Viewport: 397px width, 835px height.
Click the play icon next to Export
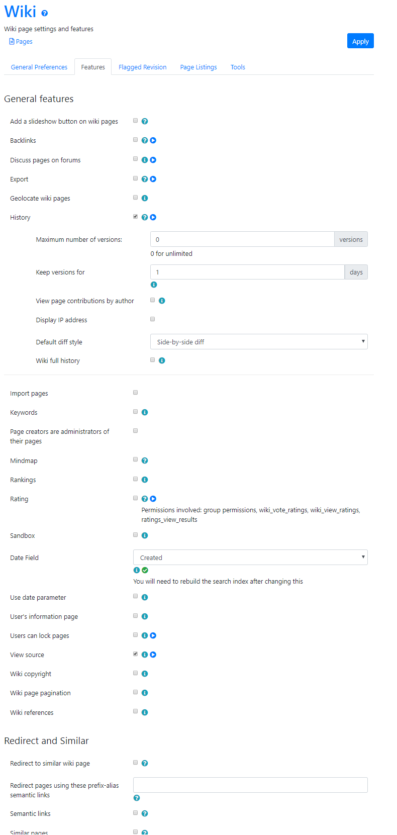(153, 179)
